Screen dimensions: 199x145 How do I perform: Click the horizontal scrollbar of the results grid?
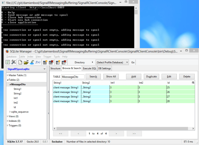pyautogui.click(x=122, y=128)
